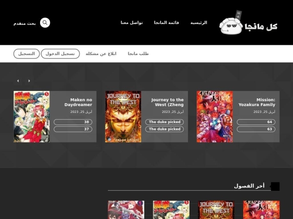Click Maken no Daydreamer date أبريل 25, 2023
Viewport: 293px width, 219px height.
tap(81, 112)
